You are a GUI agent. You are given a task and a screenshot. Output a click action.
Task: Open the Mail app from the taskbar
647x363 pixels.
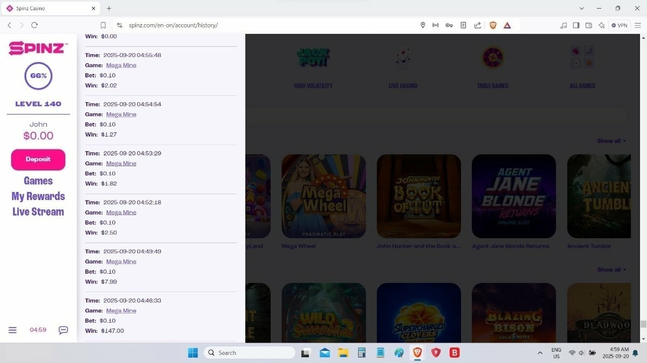pos(325,353)
